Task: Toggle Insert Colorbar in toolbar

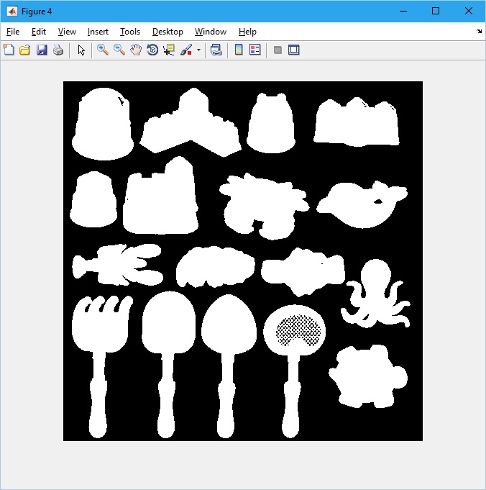Action: 239,50
